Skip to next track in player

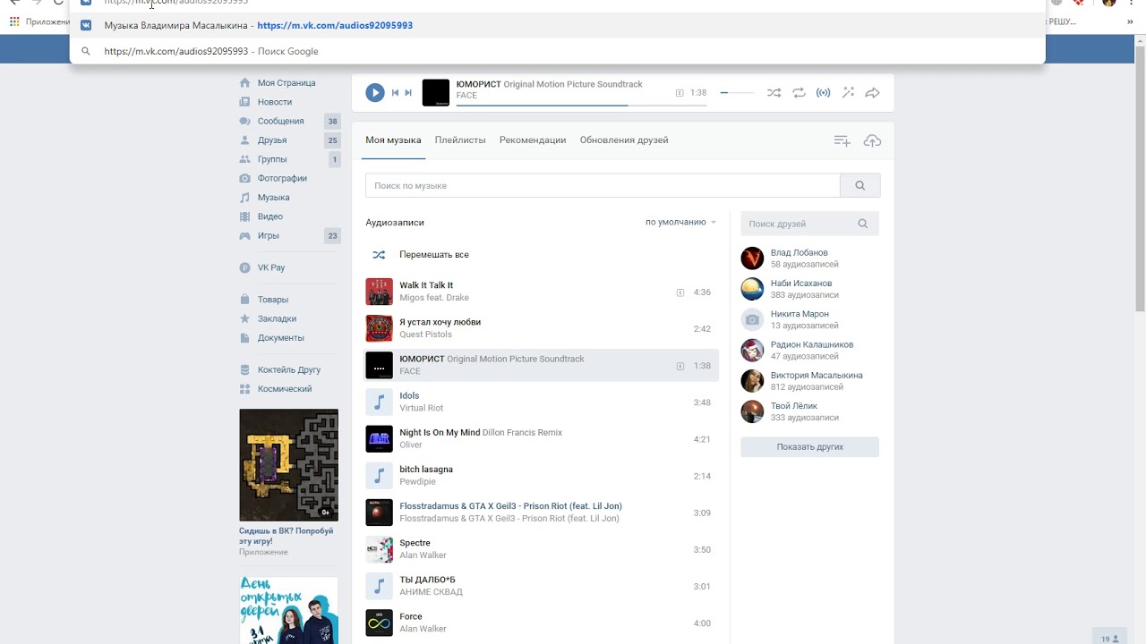coord(408,92)
